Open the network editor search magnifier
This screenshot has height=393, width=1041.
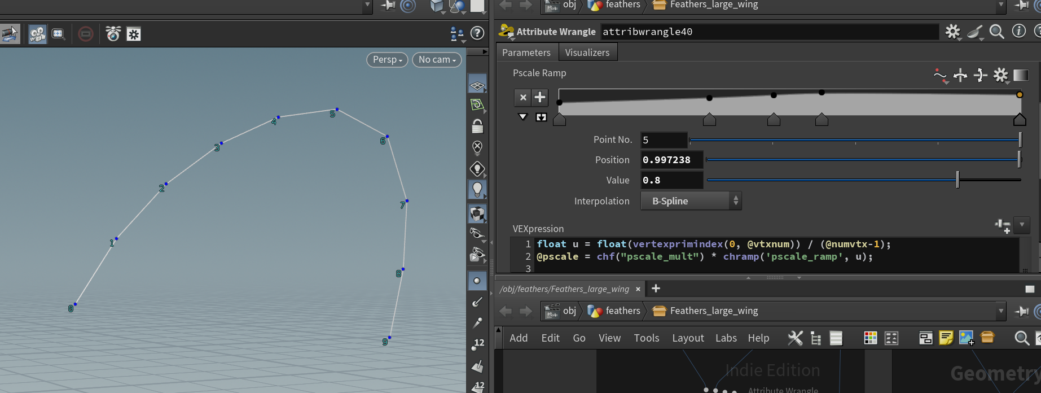(x=1021, y=338)
